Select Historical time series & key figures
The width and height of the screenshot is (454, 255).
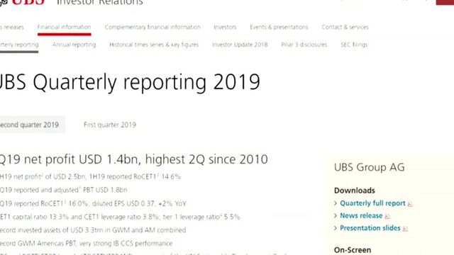(154, 45)
